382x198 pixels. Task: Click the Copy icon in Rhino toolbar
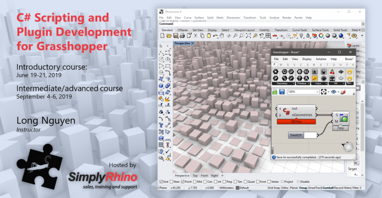pos(202,36)
